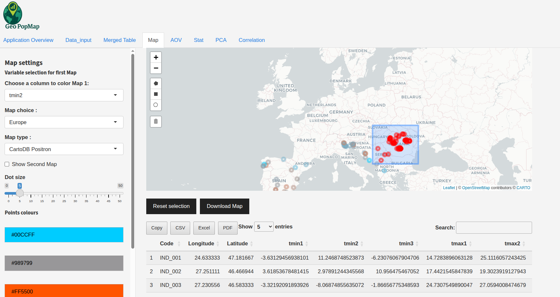
Task: Enable the Show Second Map checkbox
Action: [x=7, y=164]
